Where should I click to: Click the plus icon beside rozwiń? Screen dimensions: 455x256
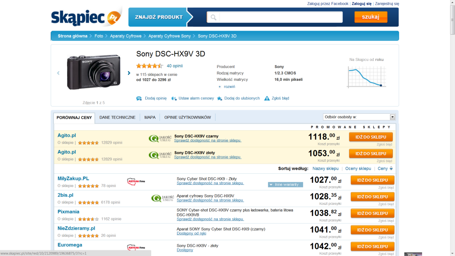point(220,87)
